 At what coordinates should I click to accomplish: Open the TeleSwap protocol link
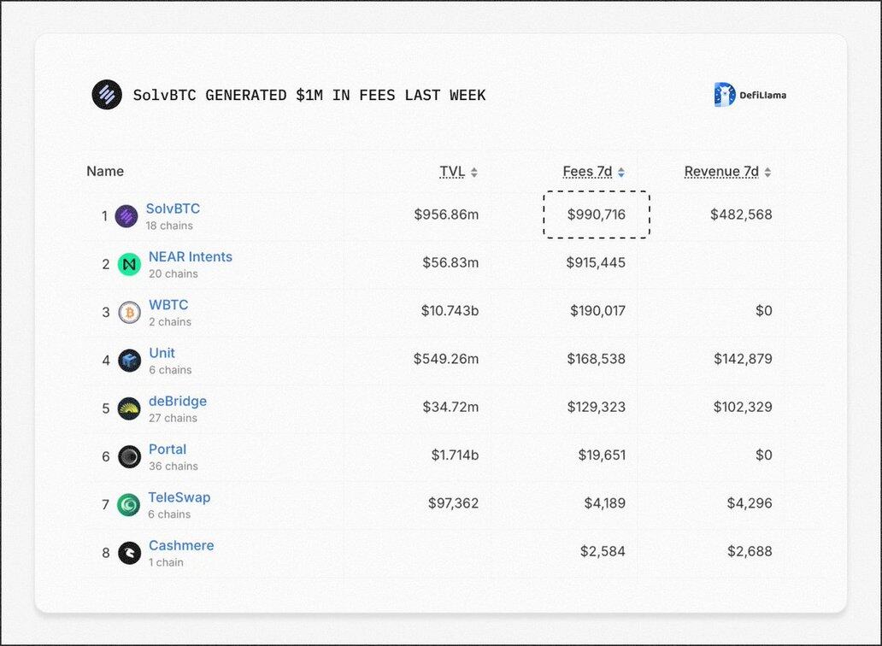click(179, 497)
